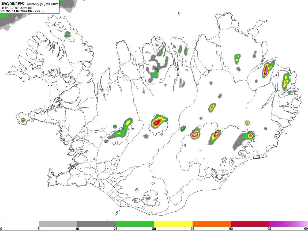
Task: Click the legend tick label '90'
Action: point(231,229)
